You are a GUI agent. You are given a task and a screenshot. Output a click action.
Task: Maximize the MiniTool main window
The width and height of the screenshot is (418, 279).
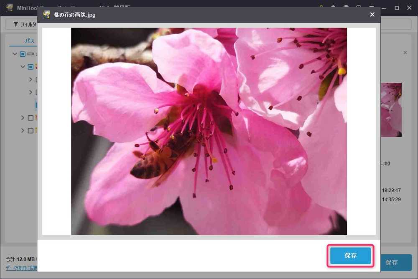pyautogui.click(x=397, y=8)
